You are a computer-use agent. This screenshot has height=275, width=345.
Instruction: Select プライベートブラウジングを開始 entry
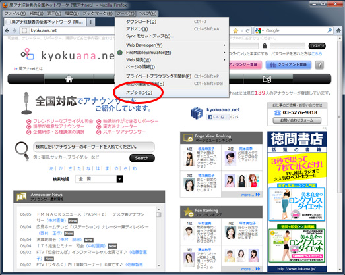point(172,76)
